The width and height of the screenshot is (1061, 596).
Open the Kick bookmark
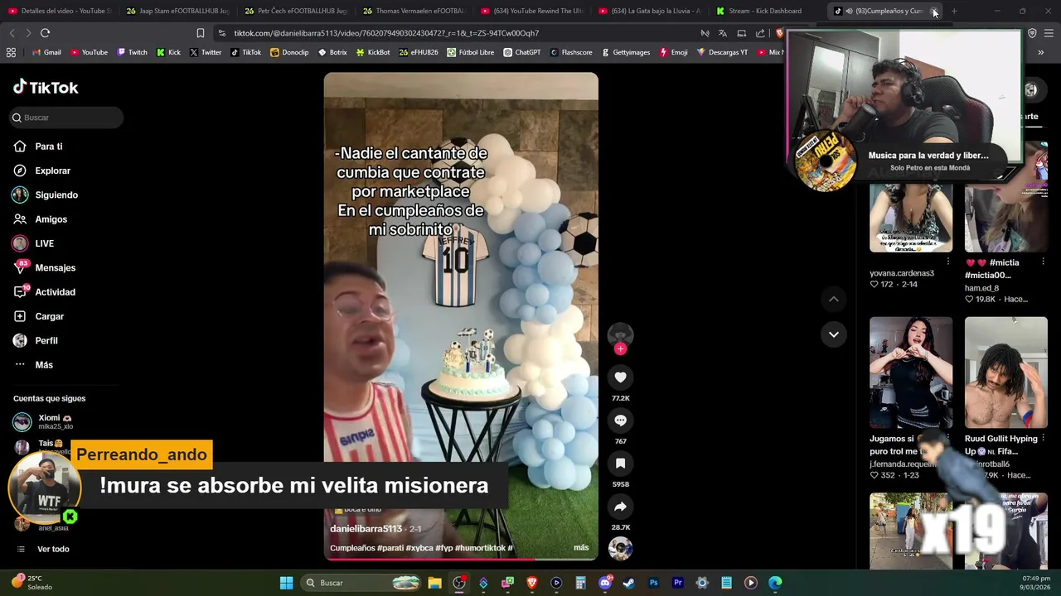point(168,52)
